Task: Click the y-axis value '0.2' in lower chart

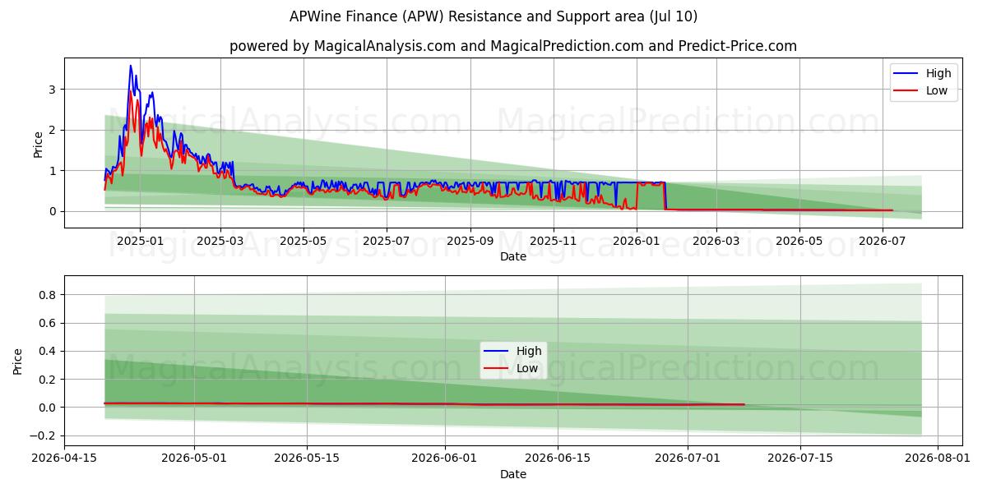Action: point(47,379)
